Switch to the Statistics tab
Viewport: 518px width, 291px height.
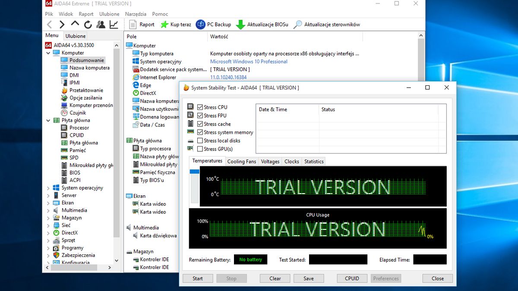314,162
